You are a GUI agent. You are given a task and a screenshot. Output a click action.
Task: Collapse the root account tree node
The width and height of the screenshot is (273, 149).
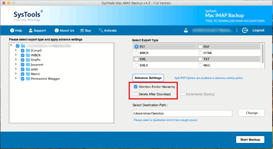pyautogui.click(x=11, y=46)
